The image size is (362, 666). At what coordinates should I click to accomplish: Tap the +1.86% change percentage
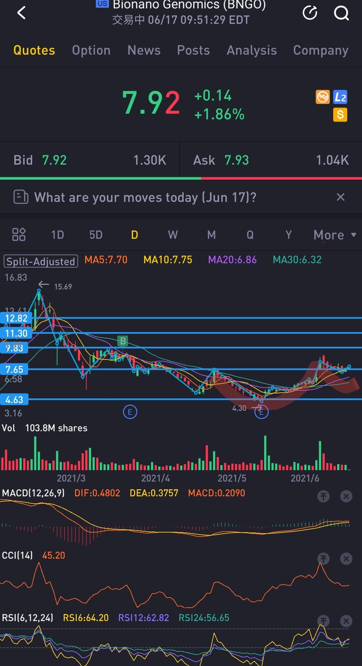tap(219, 114)
